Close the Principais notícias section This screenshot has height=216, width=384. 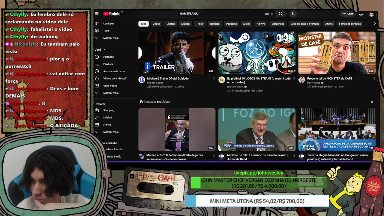(x=372, y=102)
